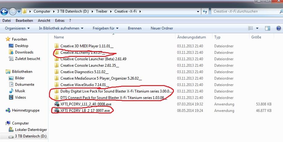Open the ? help menu

coord(70,21)
